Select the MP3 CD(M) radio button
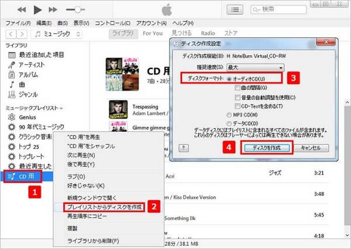The image size is (351, 249). (x=229, y=115)
